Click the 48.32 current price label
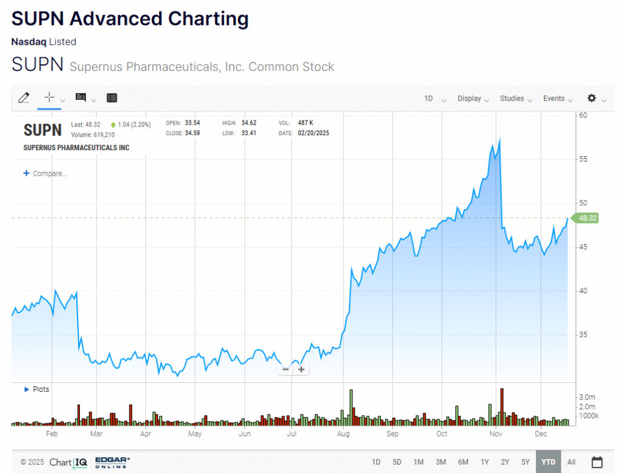Screen dimensions: 620x473 click(x=587, y=218)
